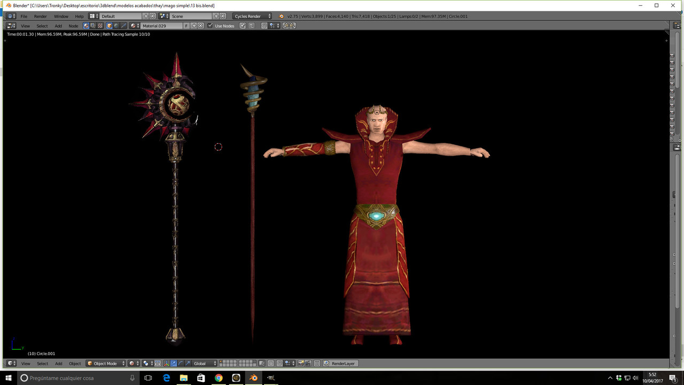684x385 pixels.
Task: Toggle 3D View snap magnet icon
Action: [x=279, y=363]
